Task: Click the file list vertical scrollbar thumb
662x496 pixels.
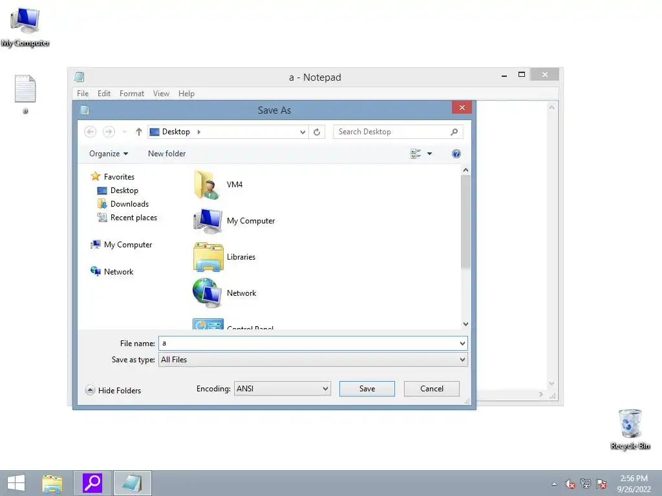Action: (465, 222)
